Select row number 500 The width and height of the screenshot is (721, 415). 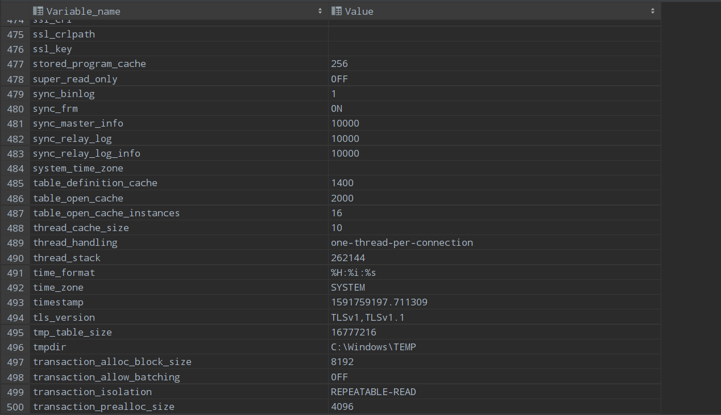(15, 407)
